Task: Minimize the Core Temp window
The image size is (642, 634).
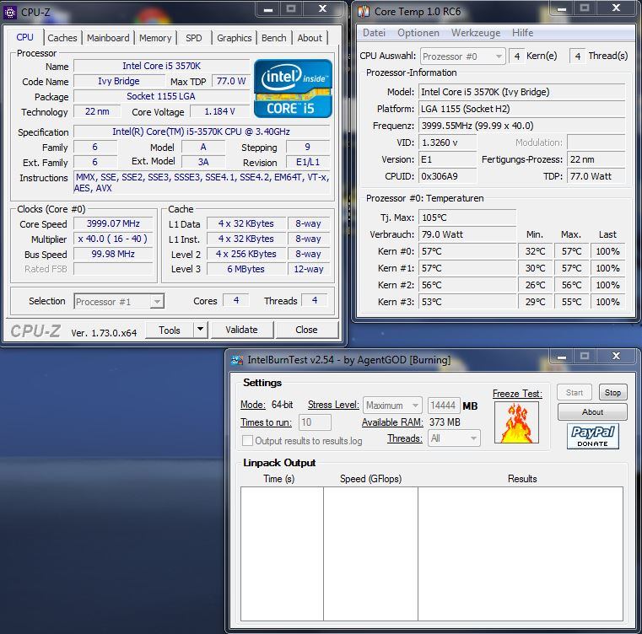Action: coord(561,8)
